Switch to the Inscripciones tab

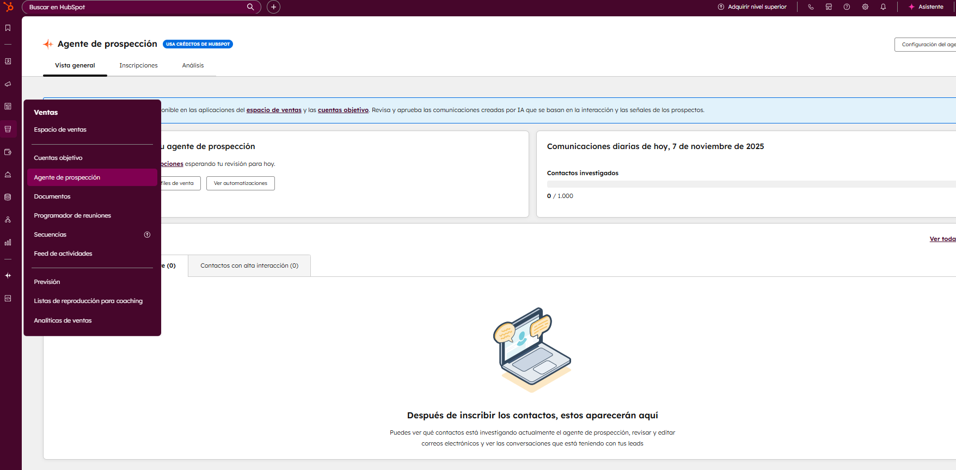138,65
